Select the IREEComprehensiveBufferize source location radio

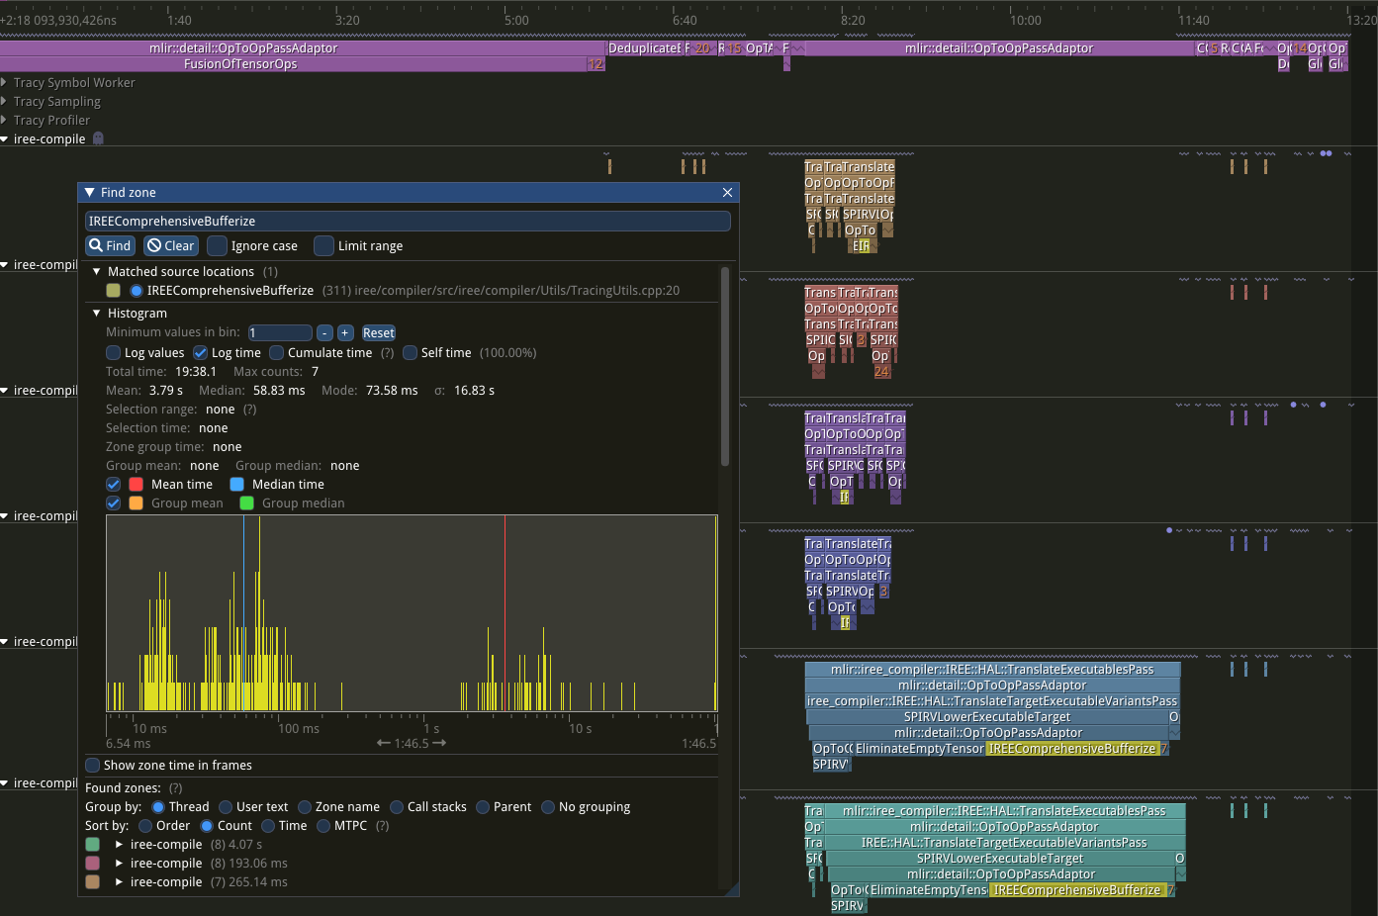click(x=137, y=290)
